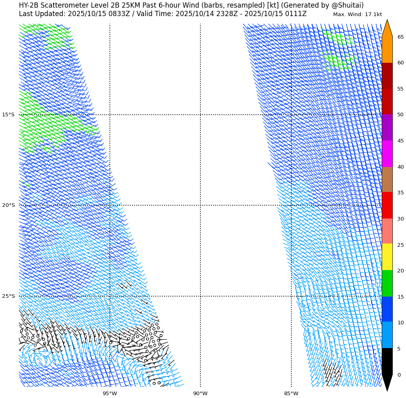Select the black 0–5 kt color band
Screen dimensions: 406x398
point(387,361)
